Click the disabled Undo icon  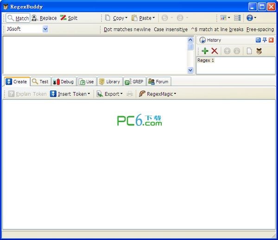point(164,18)
